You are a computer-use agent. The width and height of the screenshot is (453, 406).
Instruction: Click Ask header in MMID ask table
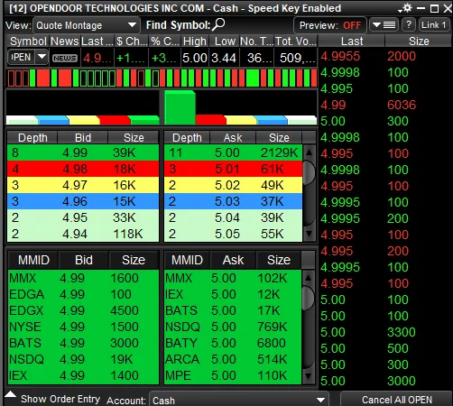pyautogui.click(x=233, y=260)
